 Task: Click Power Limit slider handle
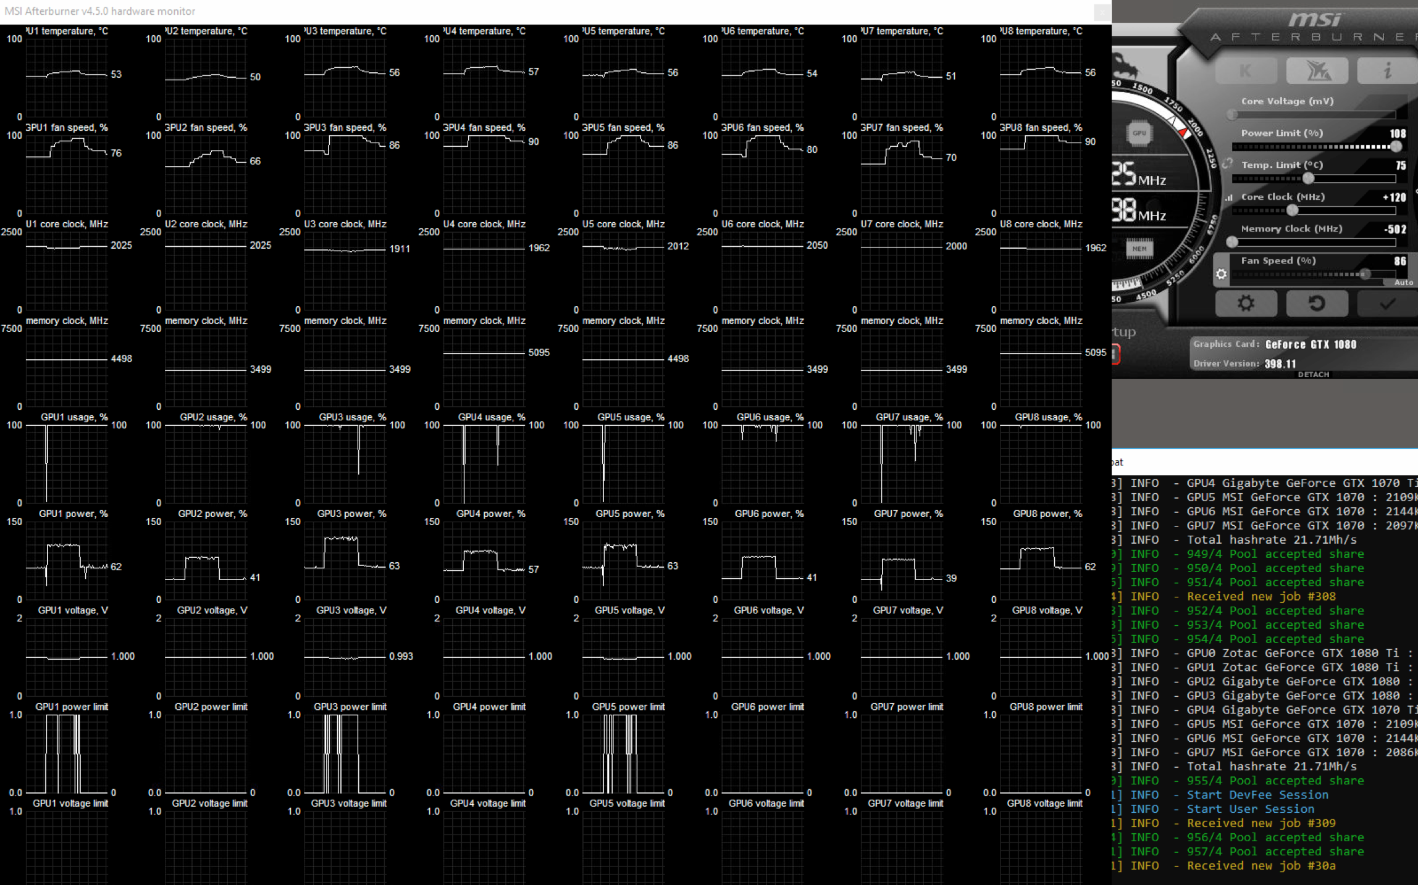click(x=1396, y=147)
